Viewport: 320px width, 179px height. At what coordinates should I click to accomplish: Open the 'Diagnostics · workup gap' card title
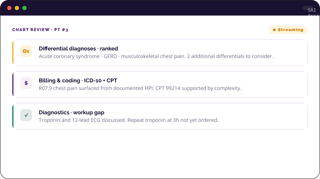(x=71, y=113)
